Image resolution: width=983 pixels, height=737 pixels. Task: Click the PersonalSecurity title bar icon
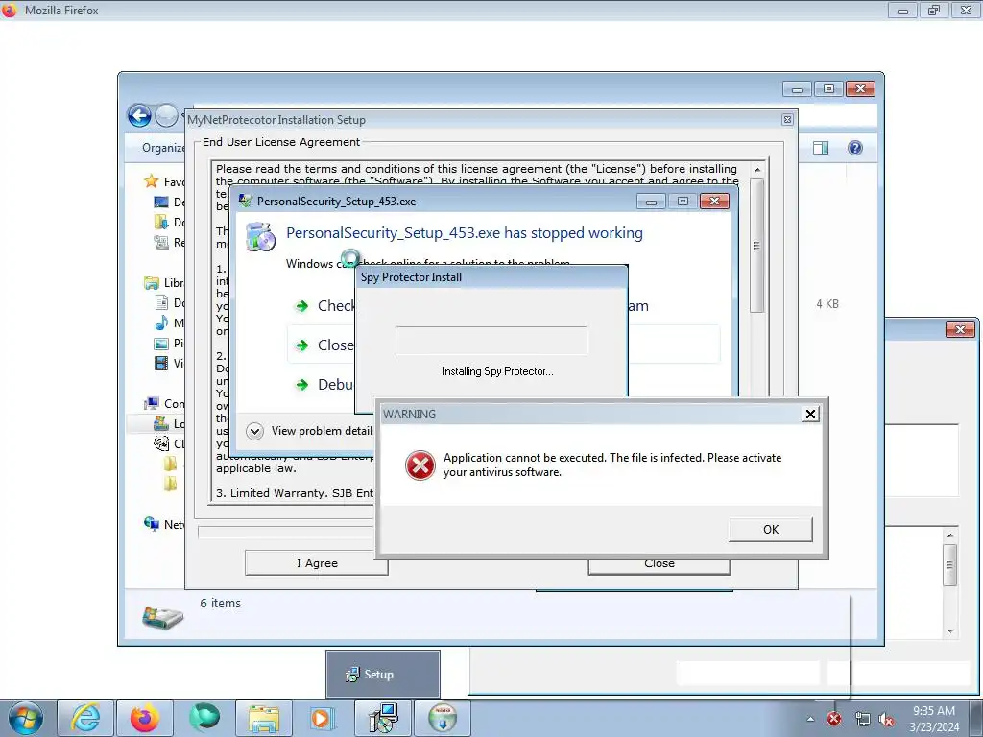click(x=245, y=202)
